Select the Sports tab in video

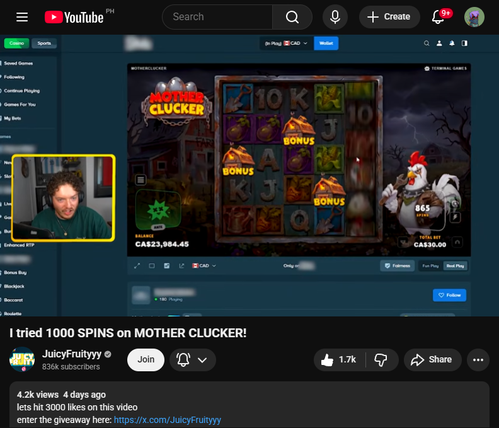44,43
